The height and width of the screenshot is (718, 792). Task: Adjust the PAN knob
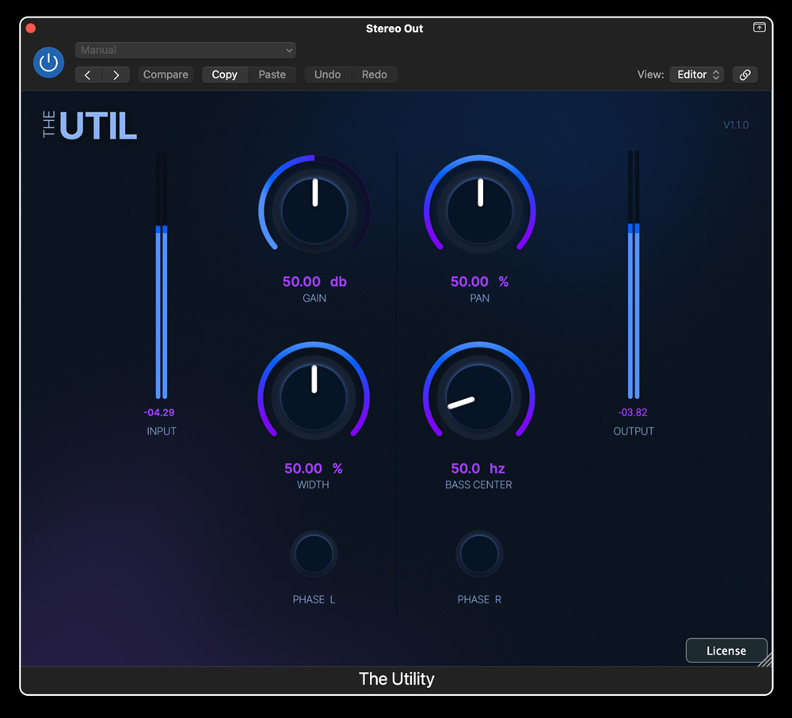click(x=479, y=207)
